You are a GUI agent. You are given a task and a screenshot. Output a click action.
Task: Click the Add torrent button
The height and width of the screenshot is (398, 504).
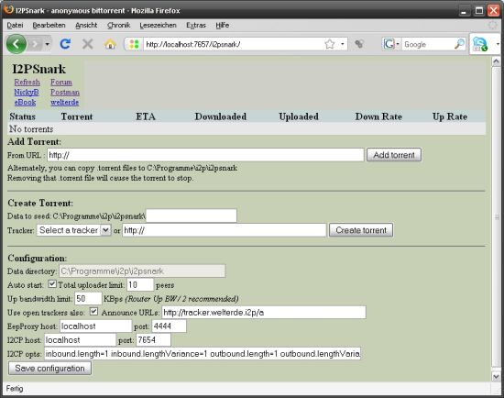394,155
